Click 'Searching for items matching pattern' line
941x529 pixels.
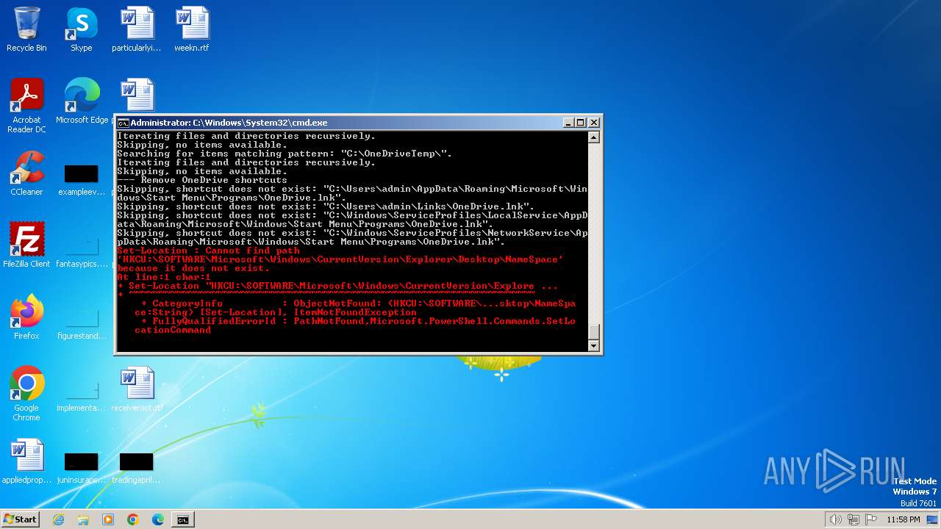coord(285,154)
